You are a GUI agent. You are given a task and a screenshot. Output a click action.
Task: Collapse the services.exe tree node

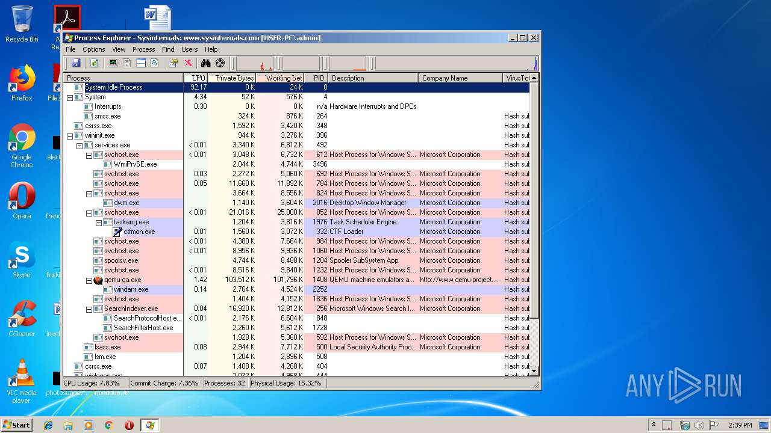80,145
